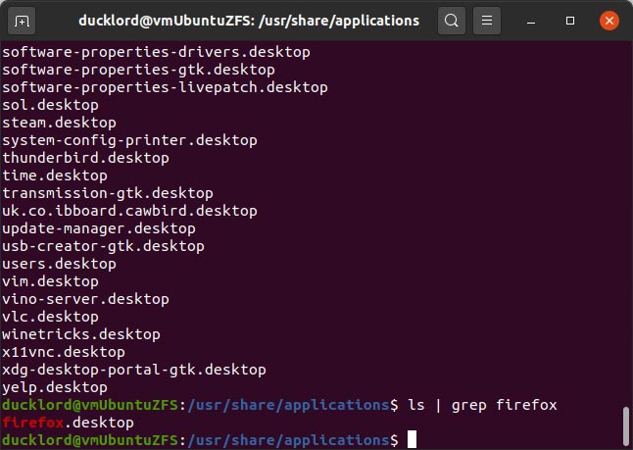Screen dimensions: 633x450
Task: Click the thunderbird.desktop entry
Action: (x=85, y=158)
